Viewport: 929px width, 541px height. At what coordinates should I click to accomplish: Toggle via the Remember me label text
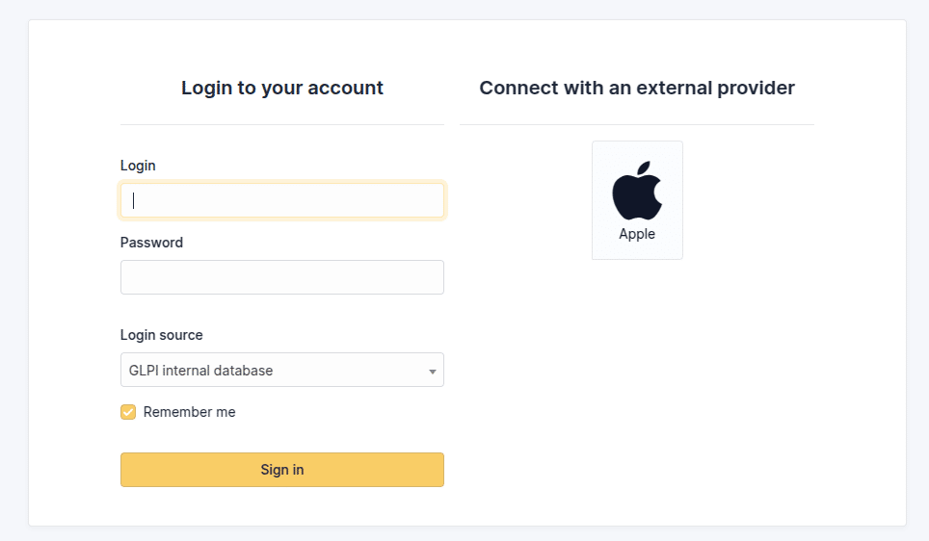coord(189,412)
